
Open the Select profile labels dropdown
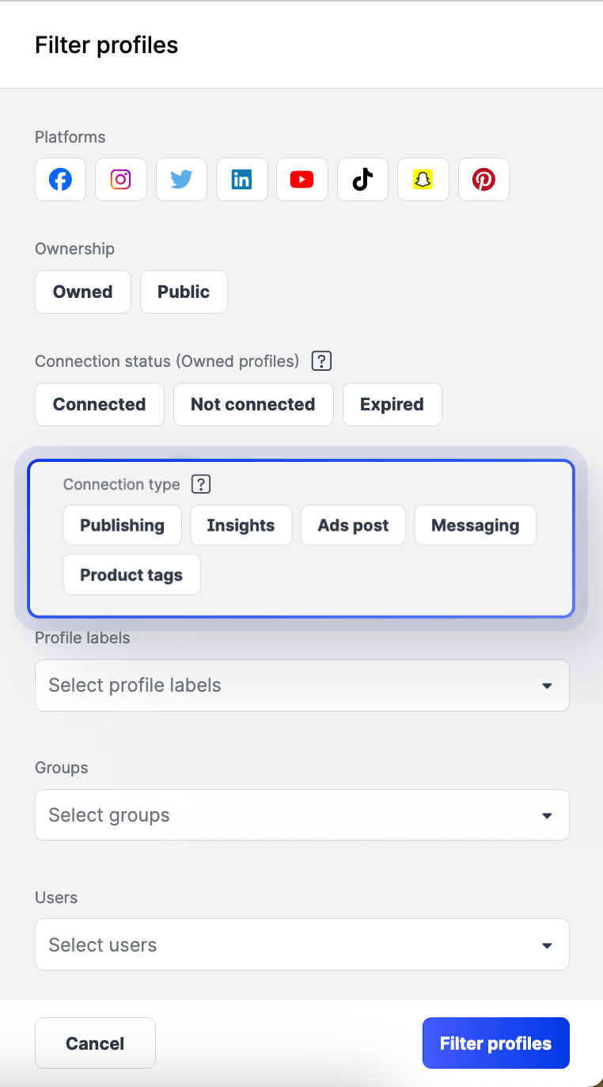point(301,685)
